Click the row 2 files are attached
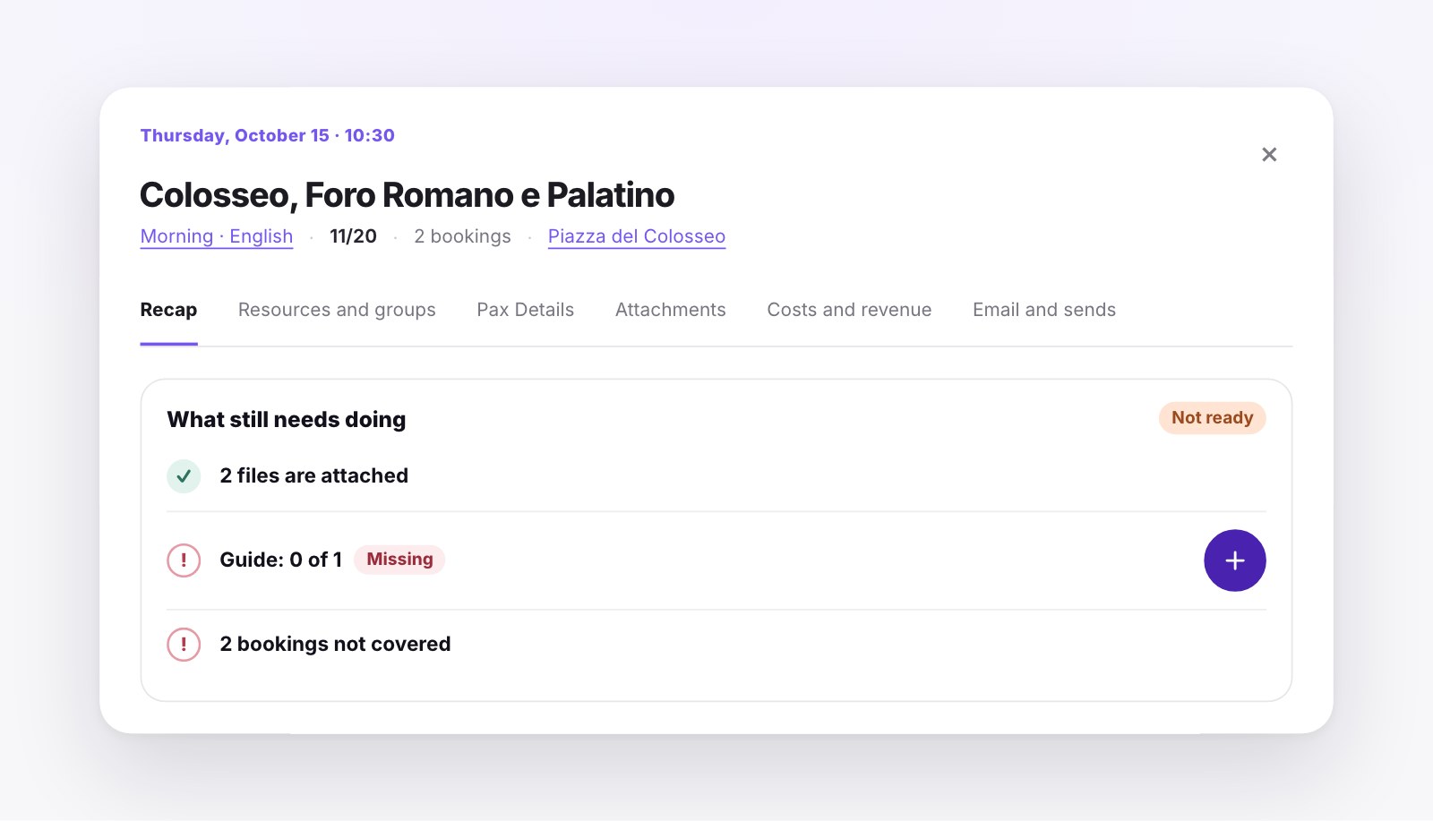The height and width of the screenshot is (821, 1433). (x=716, y=476)
